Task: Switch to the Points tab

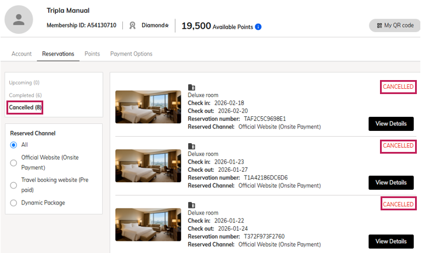Action: point(92,54)
